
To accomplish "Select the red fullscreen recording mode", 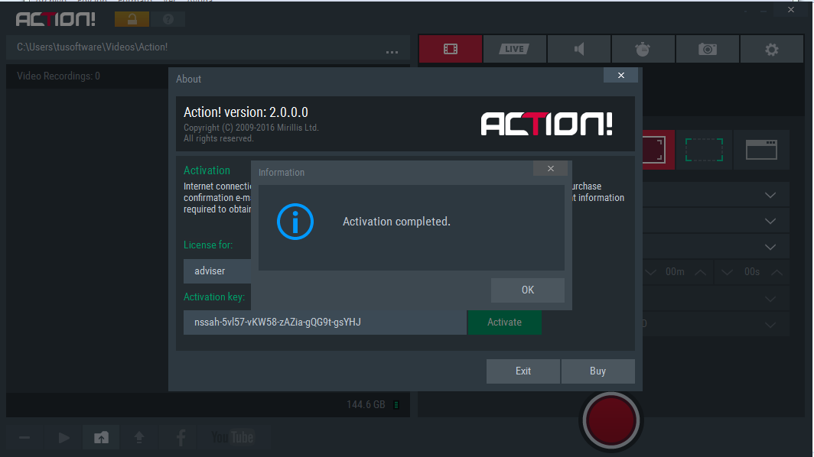I will (x=658, y=150).
